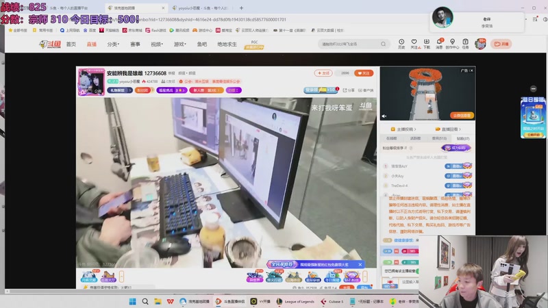Expand the right gift bar chevron
548x308 pixels.
pyautogui.click(x=365, y=277)
